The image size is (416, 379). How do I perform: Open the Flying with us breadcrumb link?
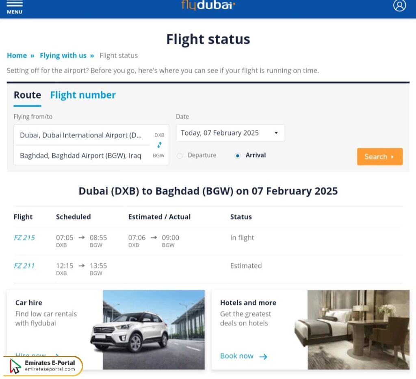click(x=63, y=55)
